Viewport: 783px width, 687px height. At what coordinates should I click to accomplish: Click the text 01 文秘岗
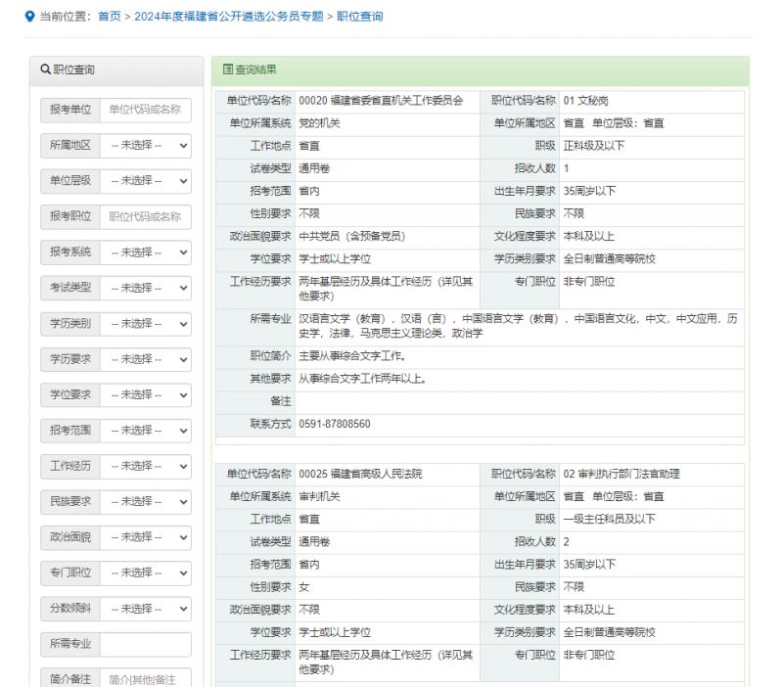click(x=585, y=101)
